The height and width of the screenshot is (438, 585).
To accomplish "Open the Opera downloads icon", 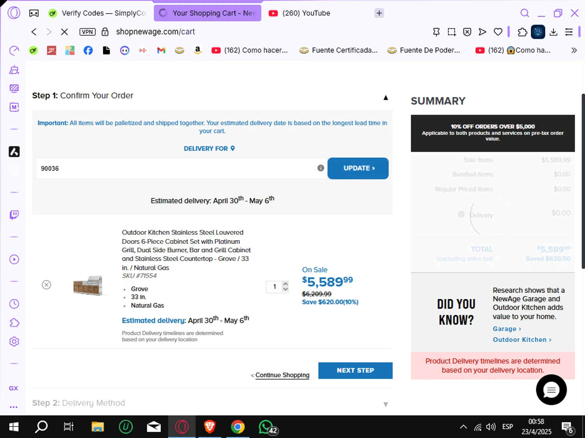I will [553, 32].
